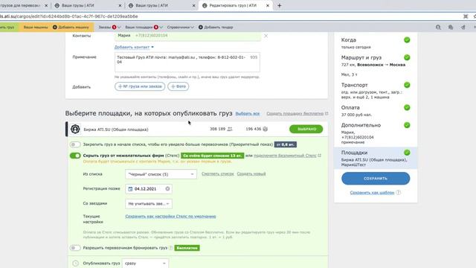
Task: Click the Дополнительно green checkmark
Action: tap(407, 125)
